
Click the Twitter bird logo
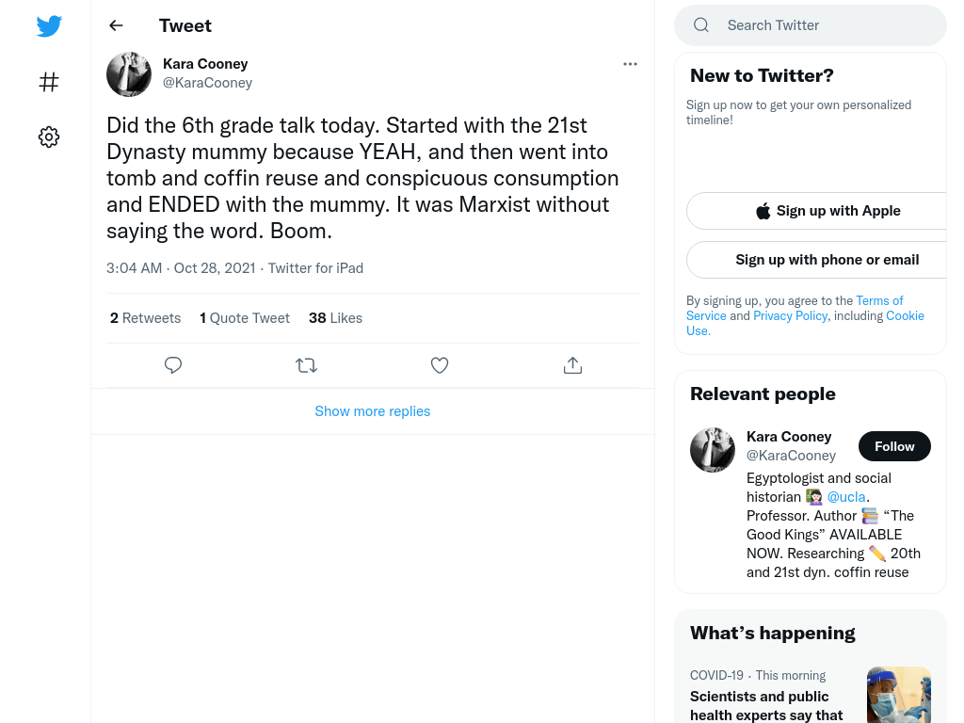point(49,25)
